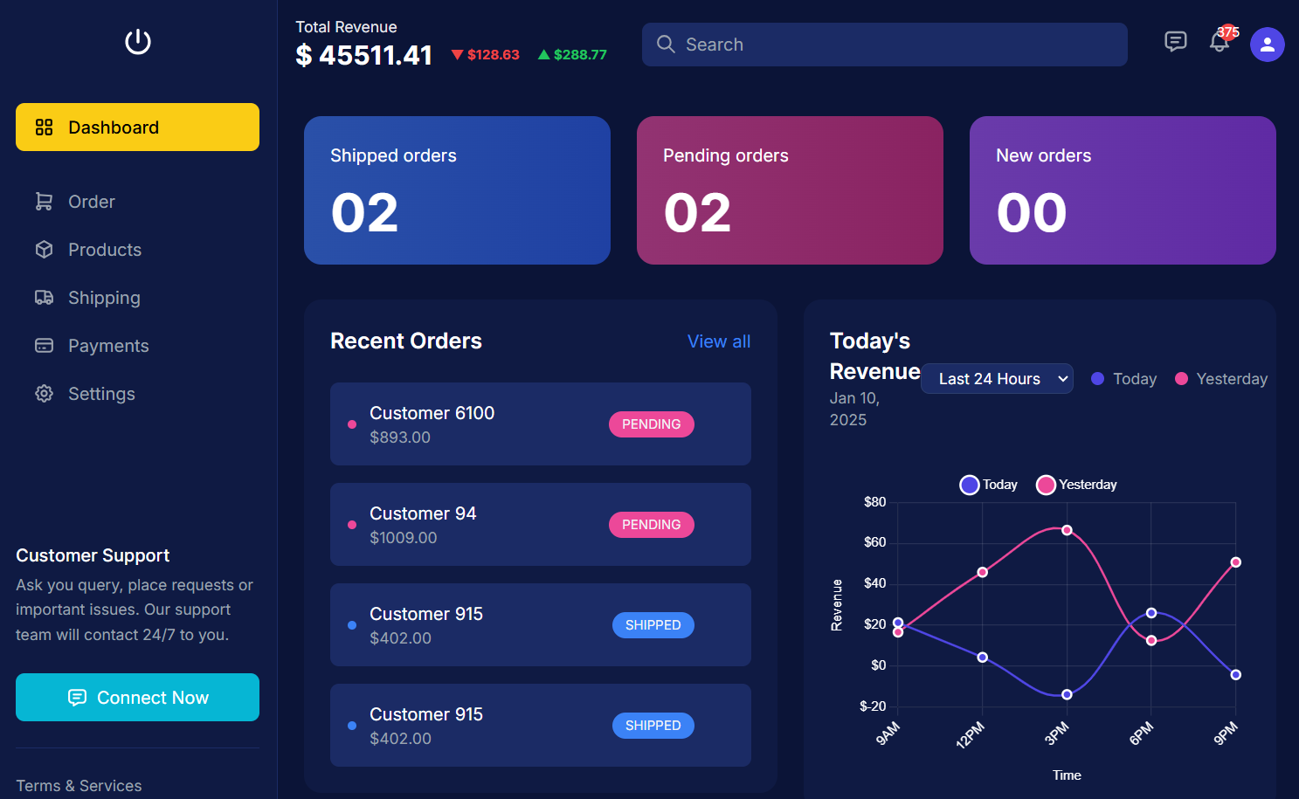Click the Total Revenue $ 45511.41 amount
The height and width of the screenshot is (799, 1299).
point(364,55)
